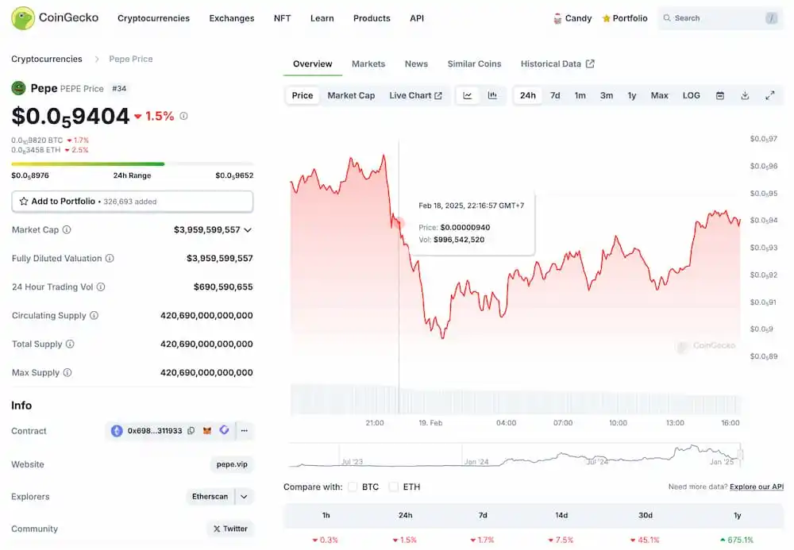
Task: Open the chart date range calendar
Action: 720,95
